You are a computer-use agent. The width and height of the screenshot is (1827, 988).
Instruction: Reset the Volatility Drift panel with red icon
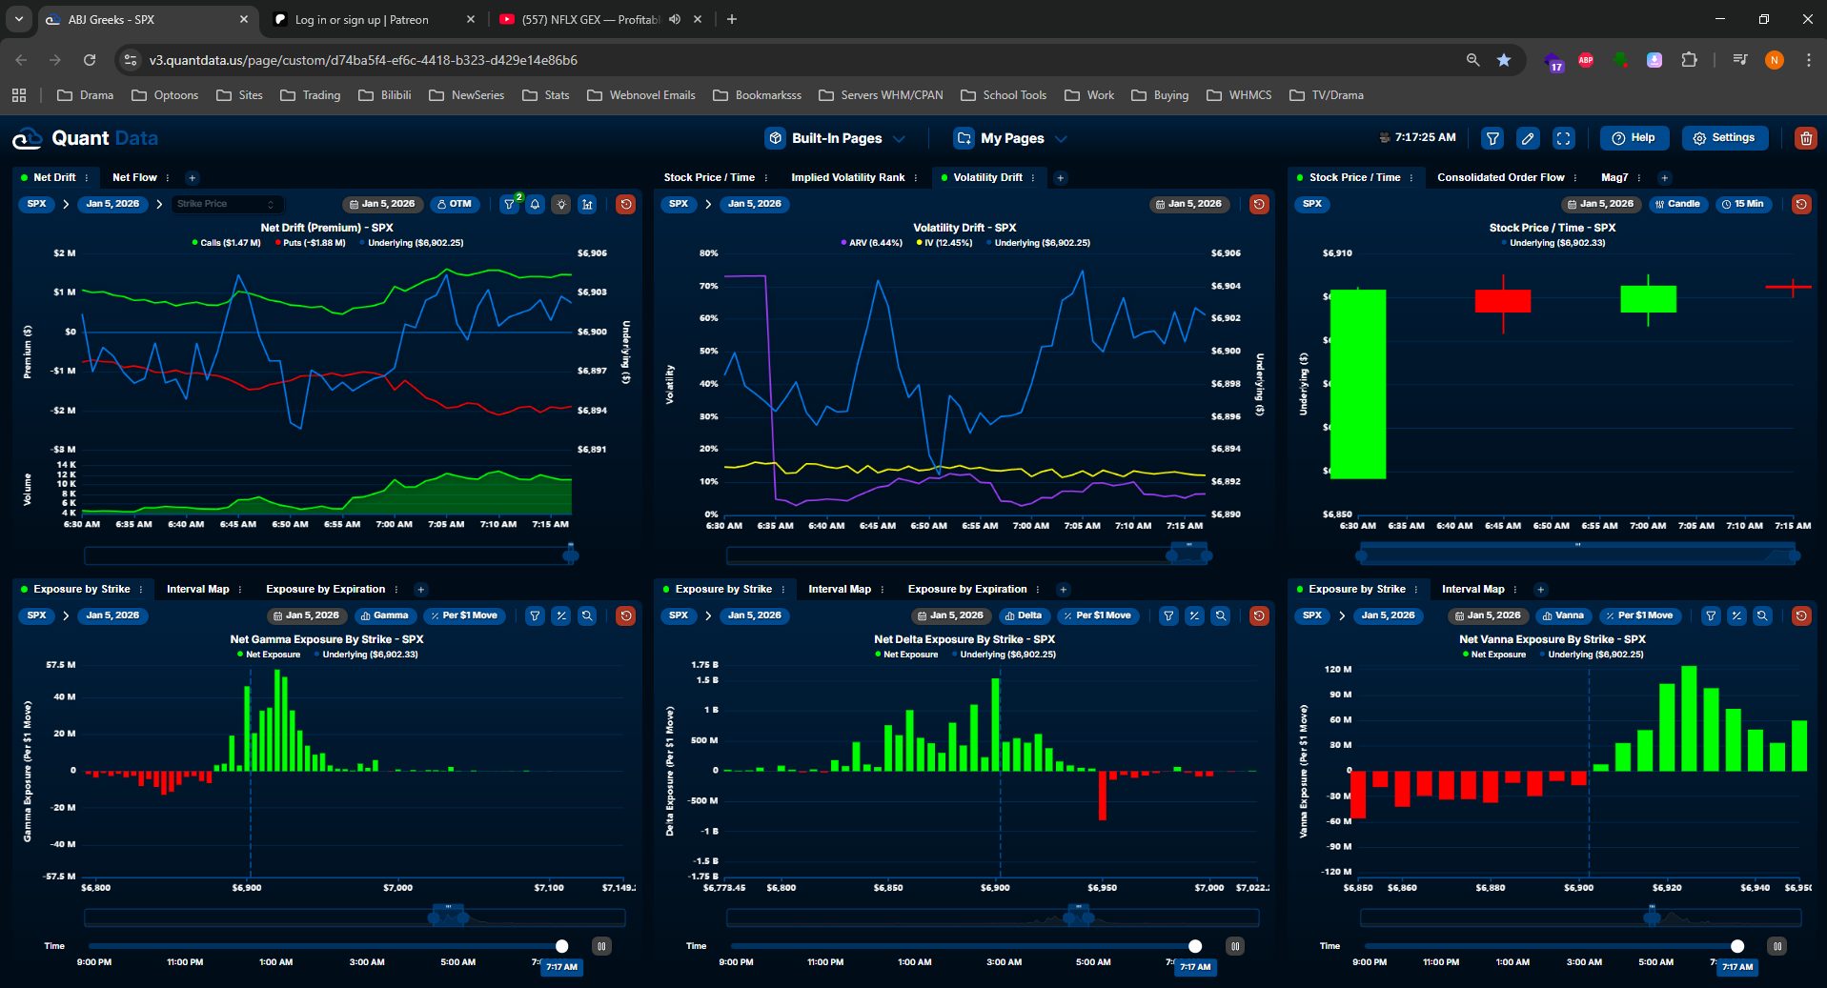tap(1259, 204)
